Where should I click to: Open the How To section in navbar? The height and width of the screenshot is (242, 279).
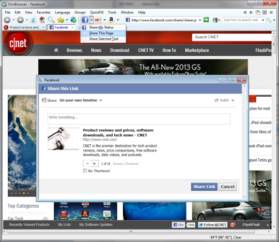pyautogui.click(x=169, y=50)
